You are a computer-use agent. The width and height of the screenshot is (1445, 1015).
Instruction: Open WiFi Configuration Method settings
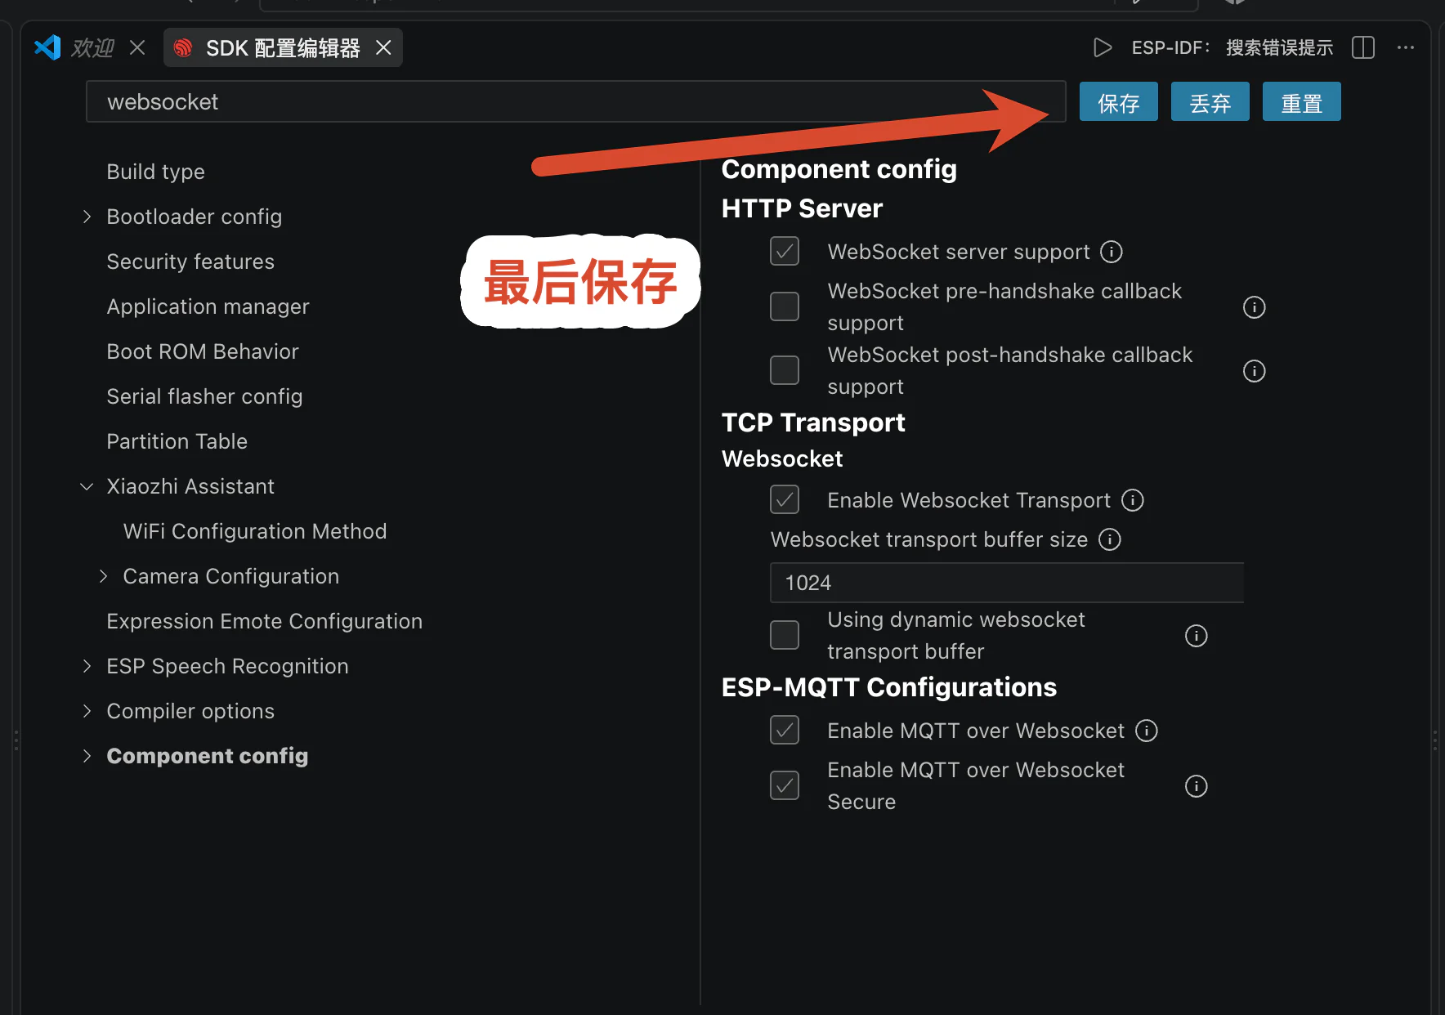coord(255,531)
